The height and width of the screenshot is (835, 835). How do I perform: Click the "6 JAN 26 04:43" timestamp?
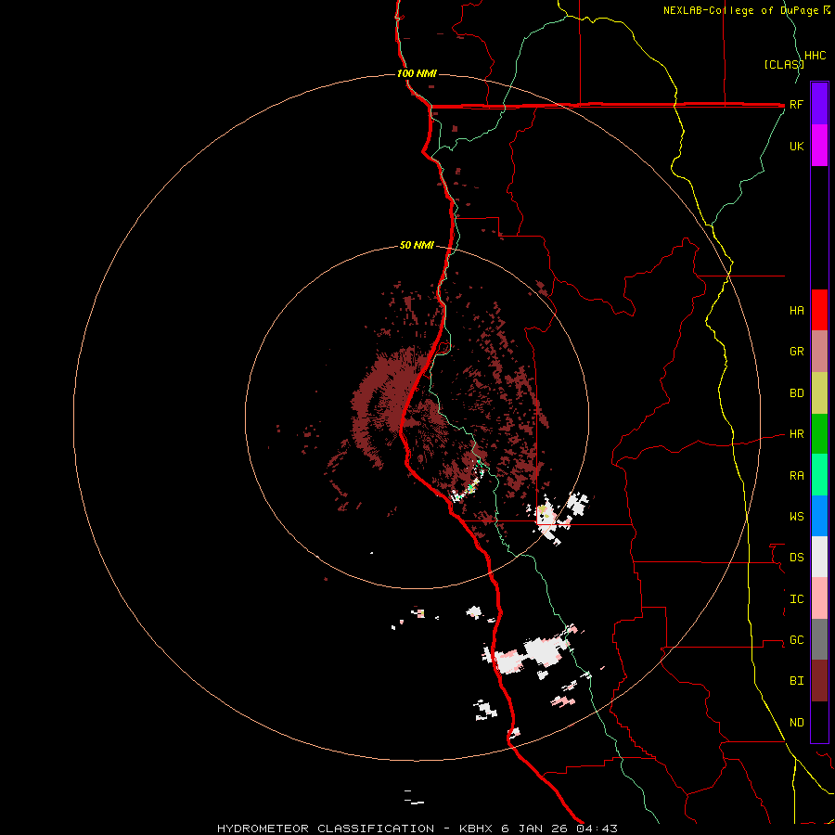click(x=559, y=829)
